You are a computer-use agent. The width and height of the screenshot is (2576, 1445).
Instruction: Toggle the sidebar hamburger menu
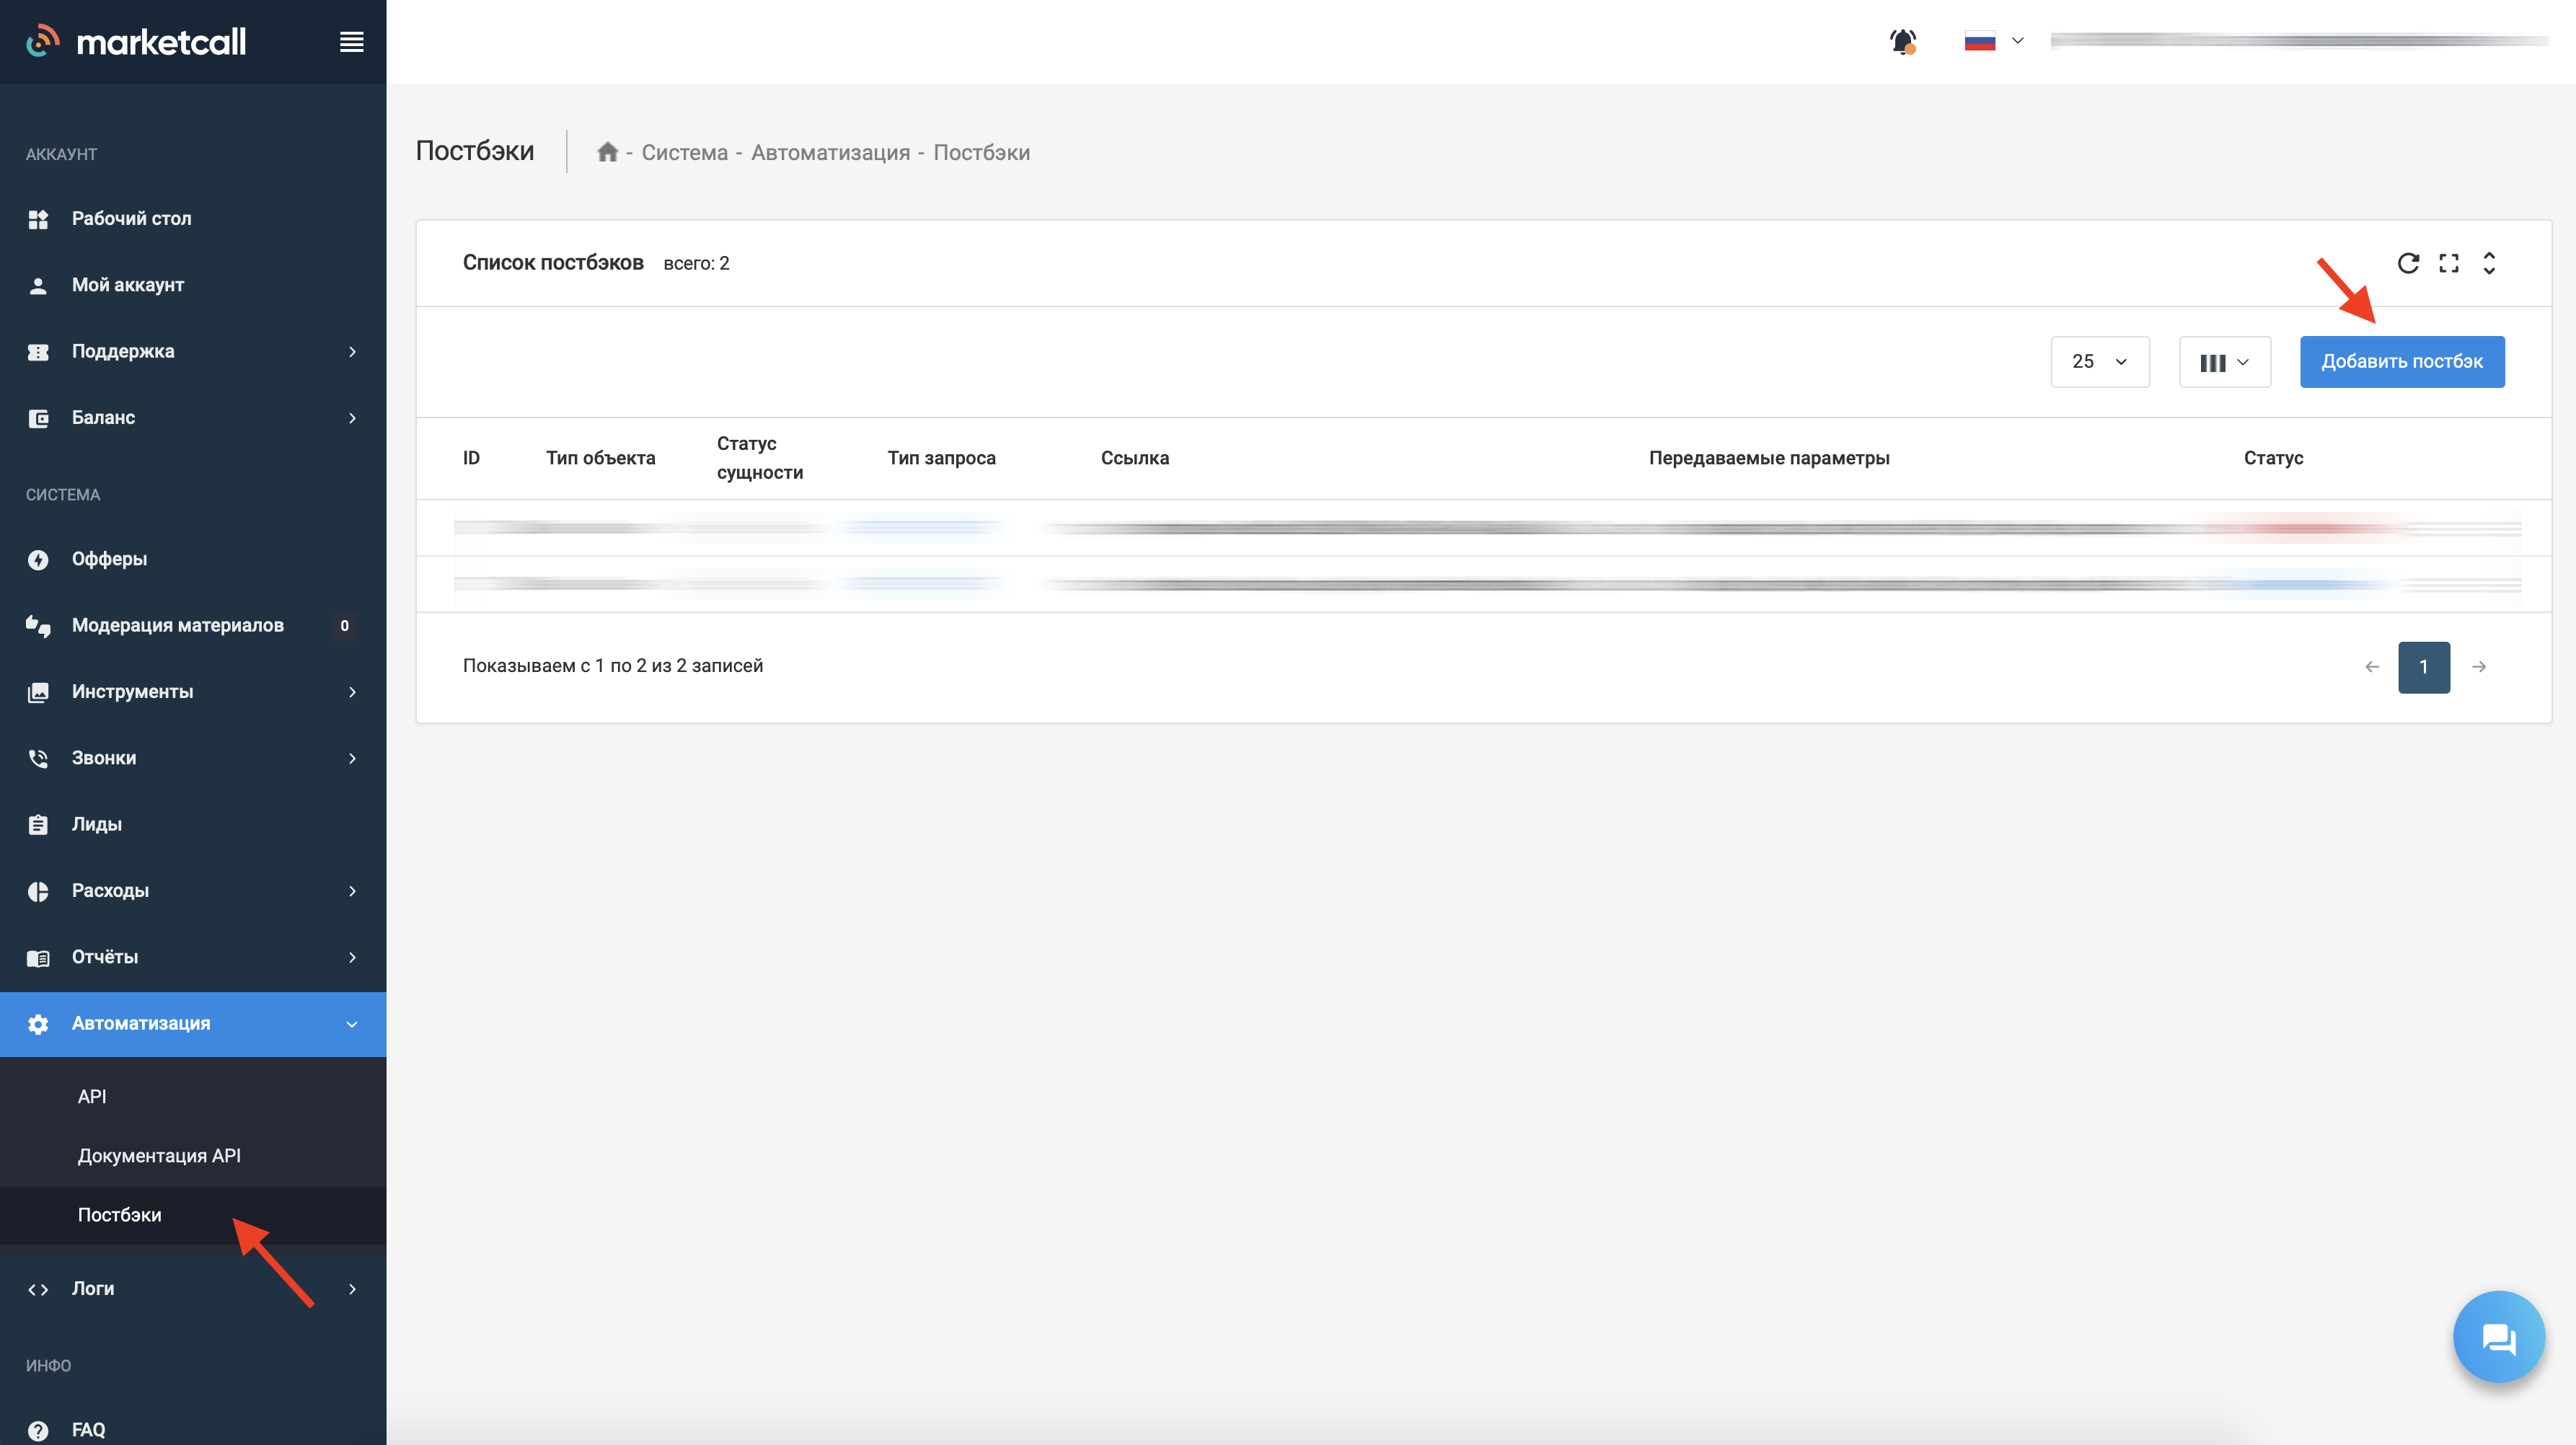351,42
